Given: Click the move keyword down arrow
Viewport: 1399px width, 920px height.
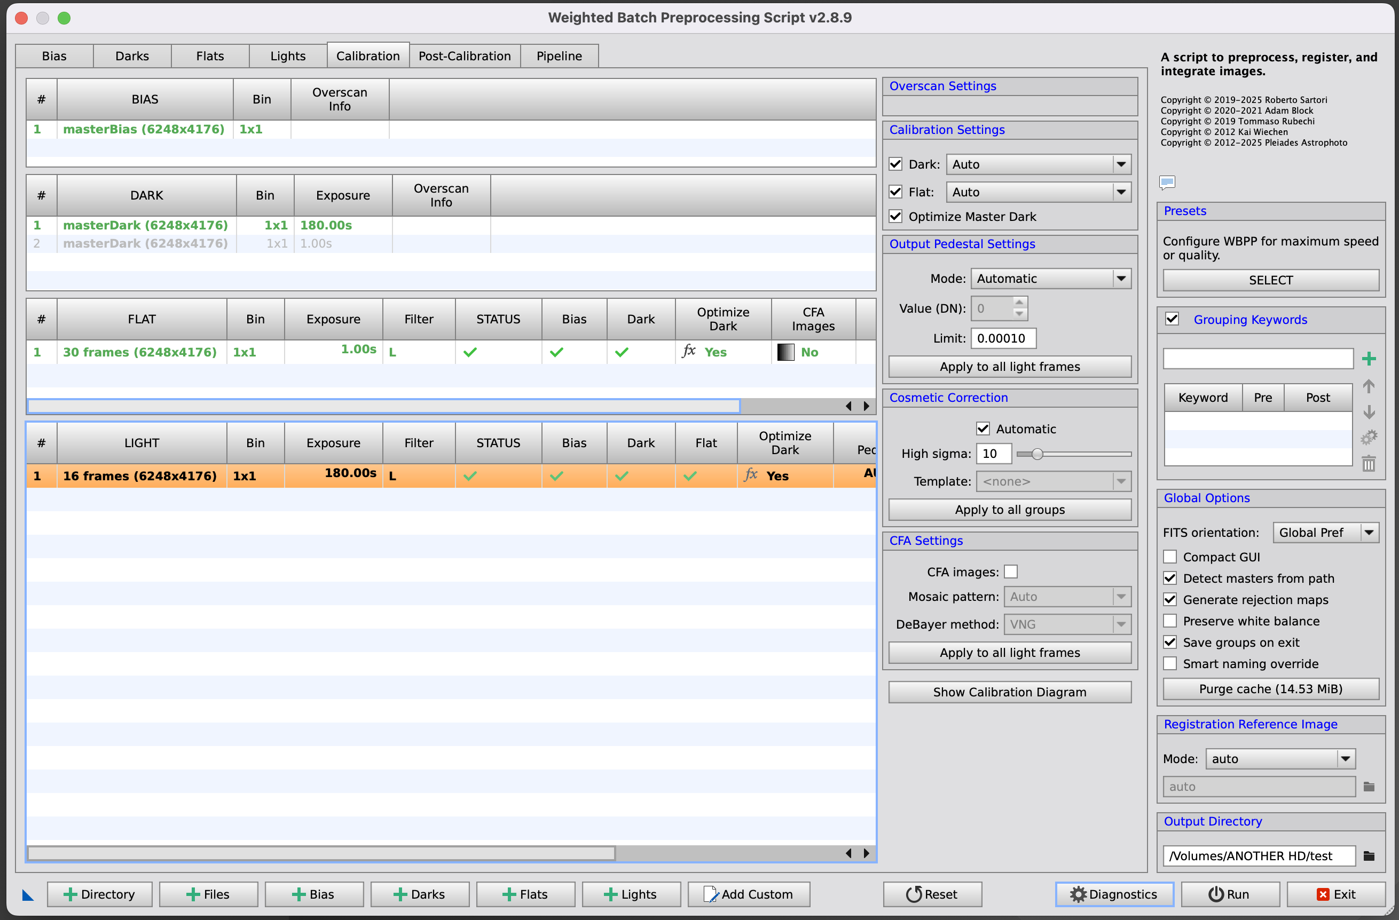Looking at the screenshot, I should point(1369,412).
